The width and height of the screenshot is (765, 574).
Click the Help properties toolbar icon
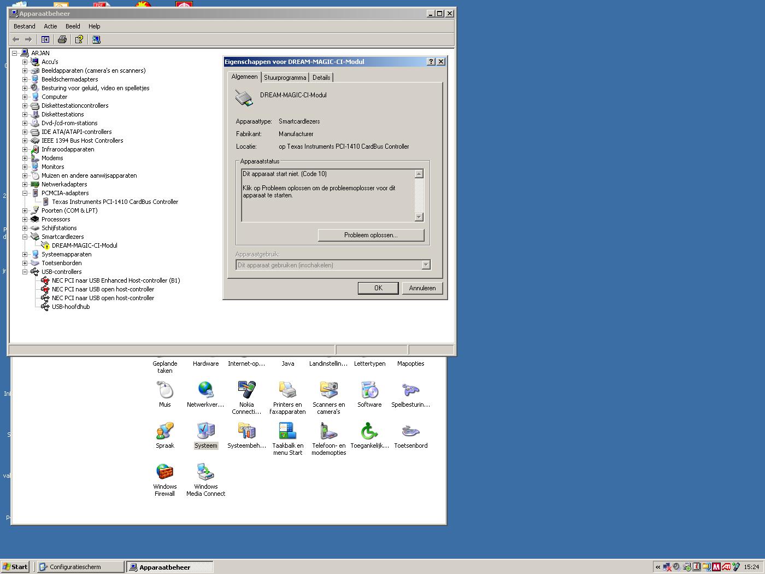tap(79, 39)
